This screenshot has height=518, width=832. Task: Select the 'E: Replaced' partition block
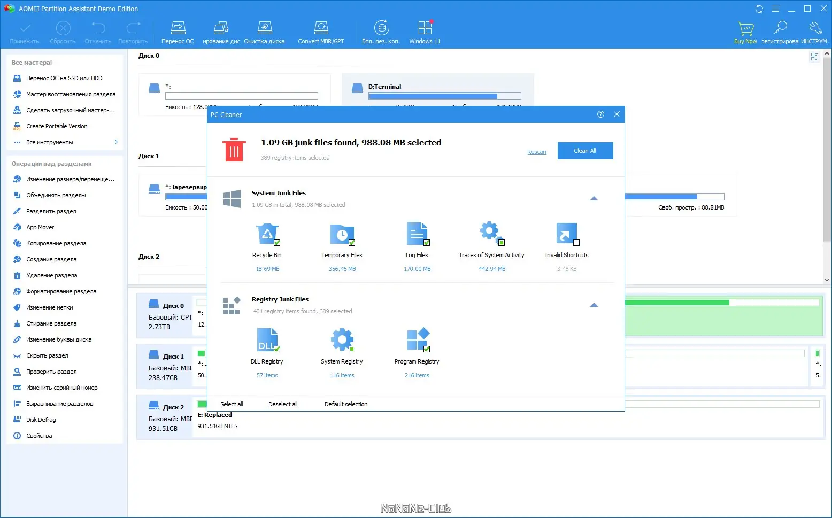(x=508, y=417)
